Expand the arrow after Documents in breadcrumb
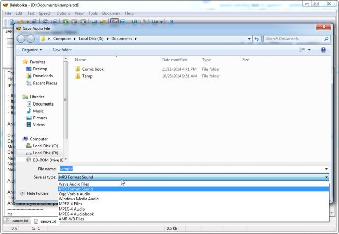339x234 pixels. [136, 39]
